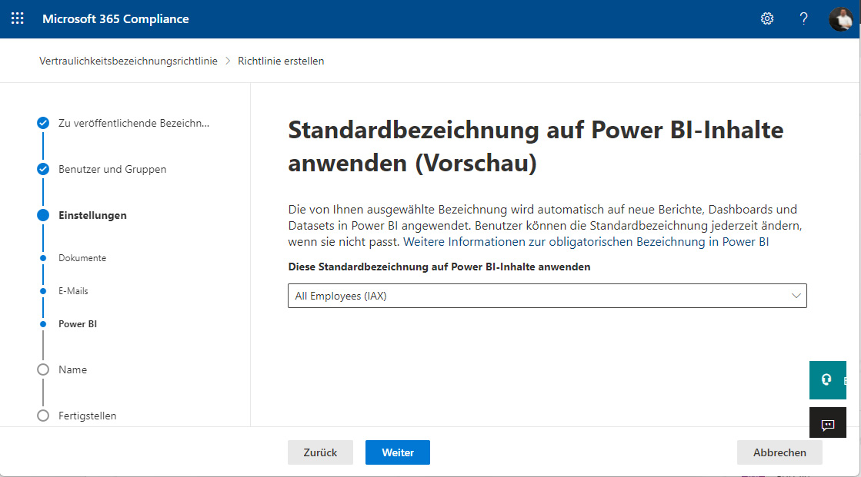This screenshot has height=477, width=861.
Task: Click the teal support headset button
Action: pos(827,380)
